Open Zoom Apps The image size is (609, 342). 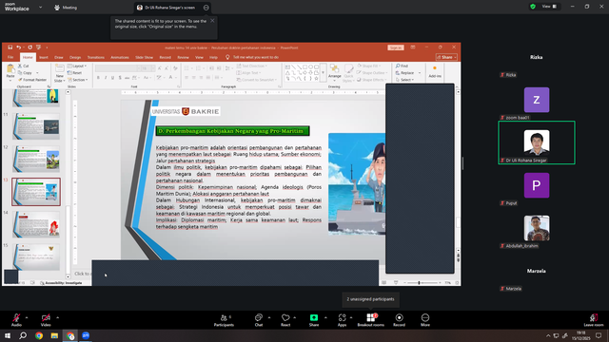click(x=342, y=319)
